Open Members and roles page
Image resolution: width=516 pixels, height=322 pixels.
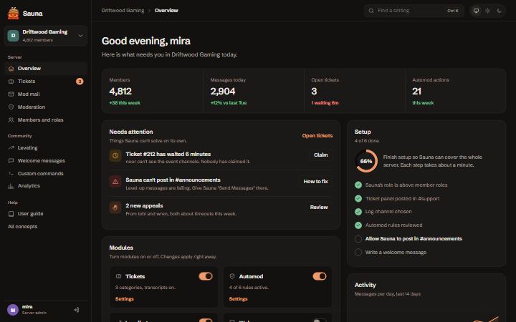point(46,120)
